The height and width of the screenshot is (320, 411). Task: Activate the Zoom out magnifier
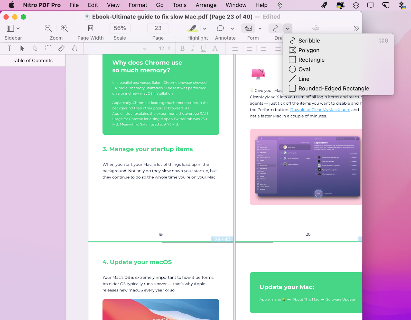click(48, 28)
